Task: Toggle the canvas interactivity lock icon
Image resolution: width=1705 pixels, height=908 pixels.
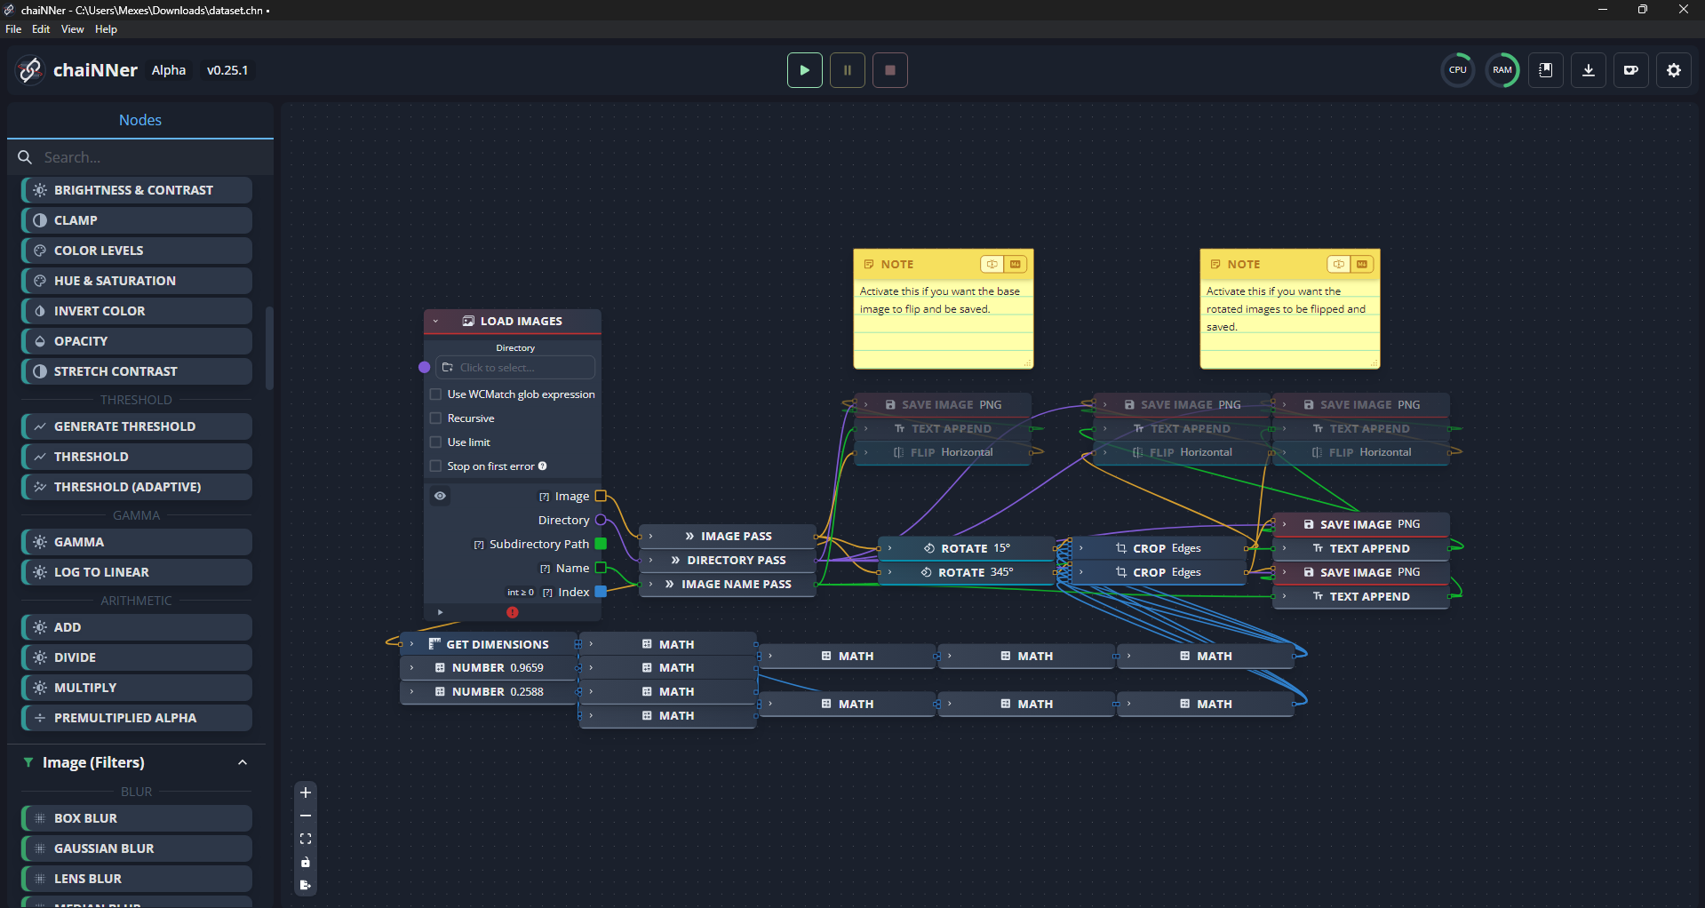Action: [x=306, y=862]
